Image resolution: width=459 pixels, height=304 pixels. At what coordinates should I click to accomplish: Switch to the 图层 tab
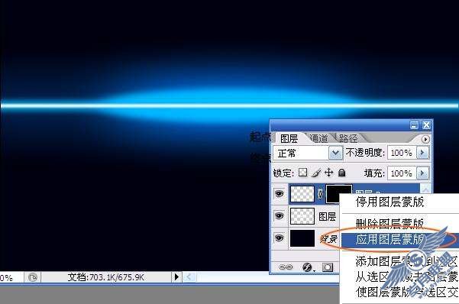click(289, 138)
